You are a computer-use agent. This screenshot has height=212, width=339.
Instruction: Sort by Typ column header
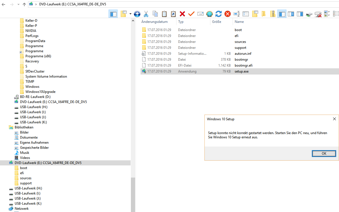[x=181, y=22]
